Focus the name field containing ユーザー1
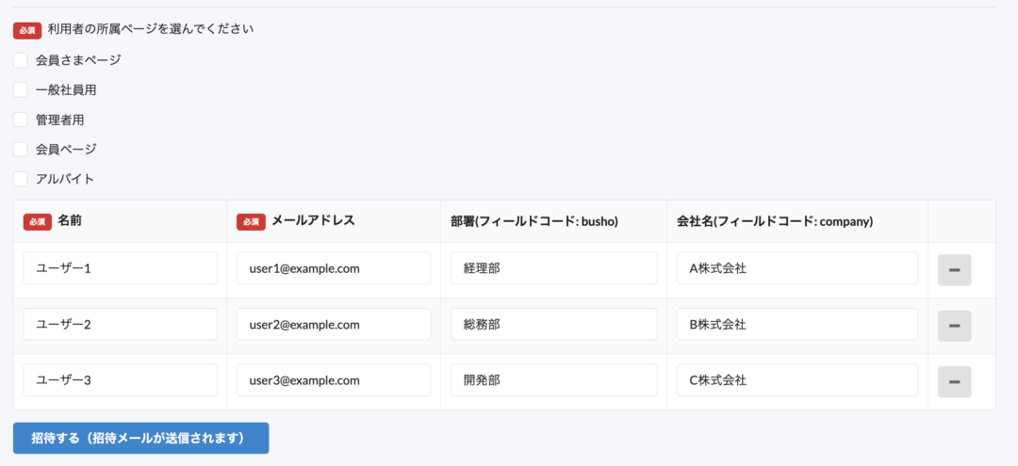Screen dimensions: 1018x466 tap(120, 268)
